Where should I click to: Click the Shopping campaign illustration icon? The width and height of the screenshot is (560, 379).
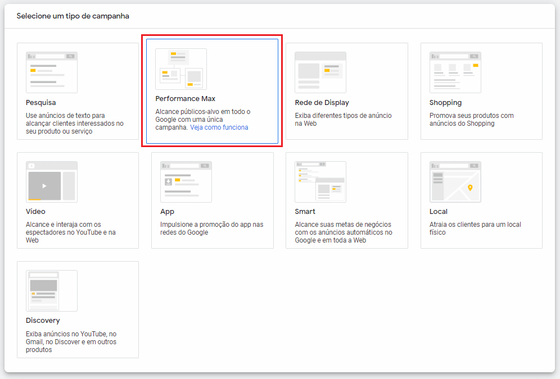coord(455,72)
